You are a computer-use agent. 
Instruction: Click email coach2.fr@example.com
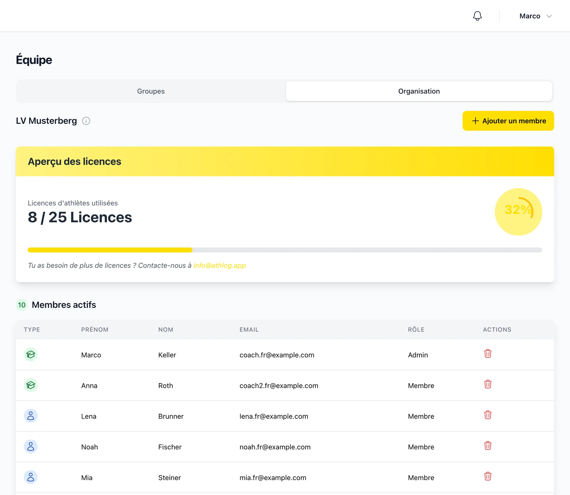click(279, 386)
